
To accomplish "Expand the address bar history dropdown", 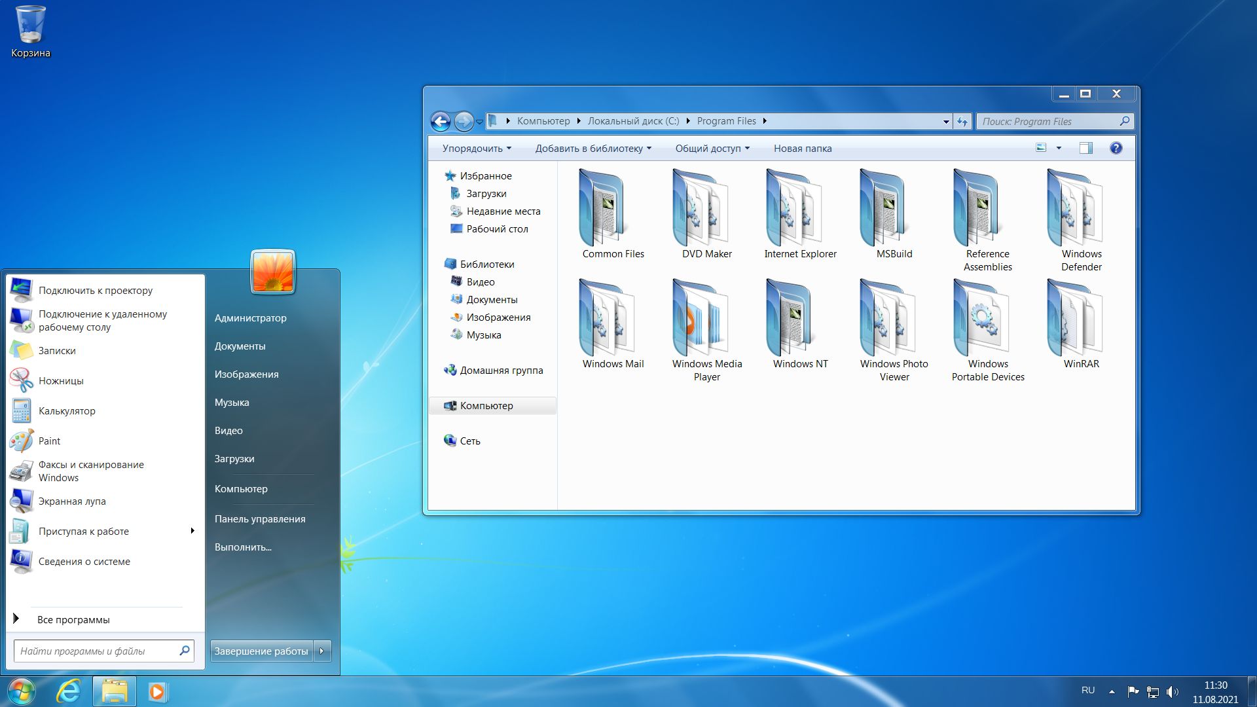I will (945, 122).
